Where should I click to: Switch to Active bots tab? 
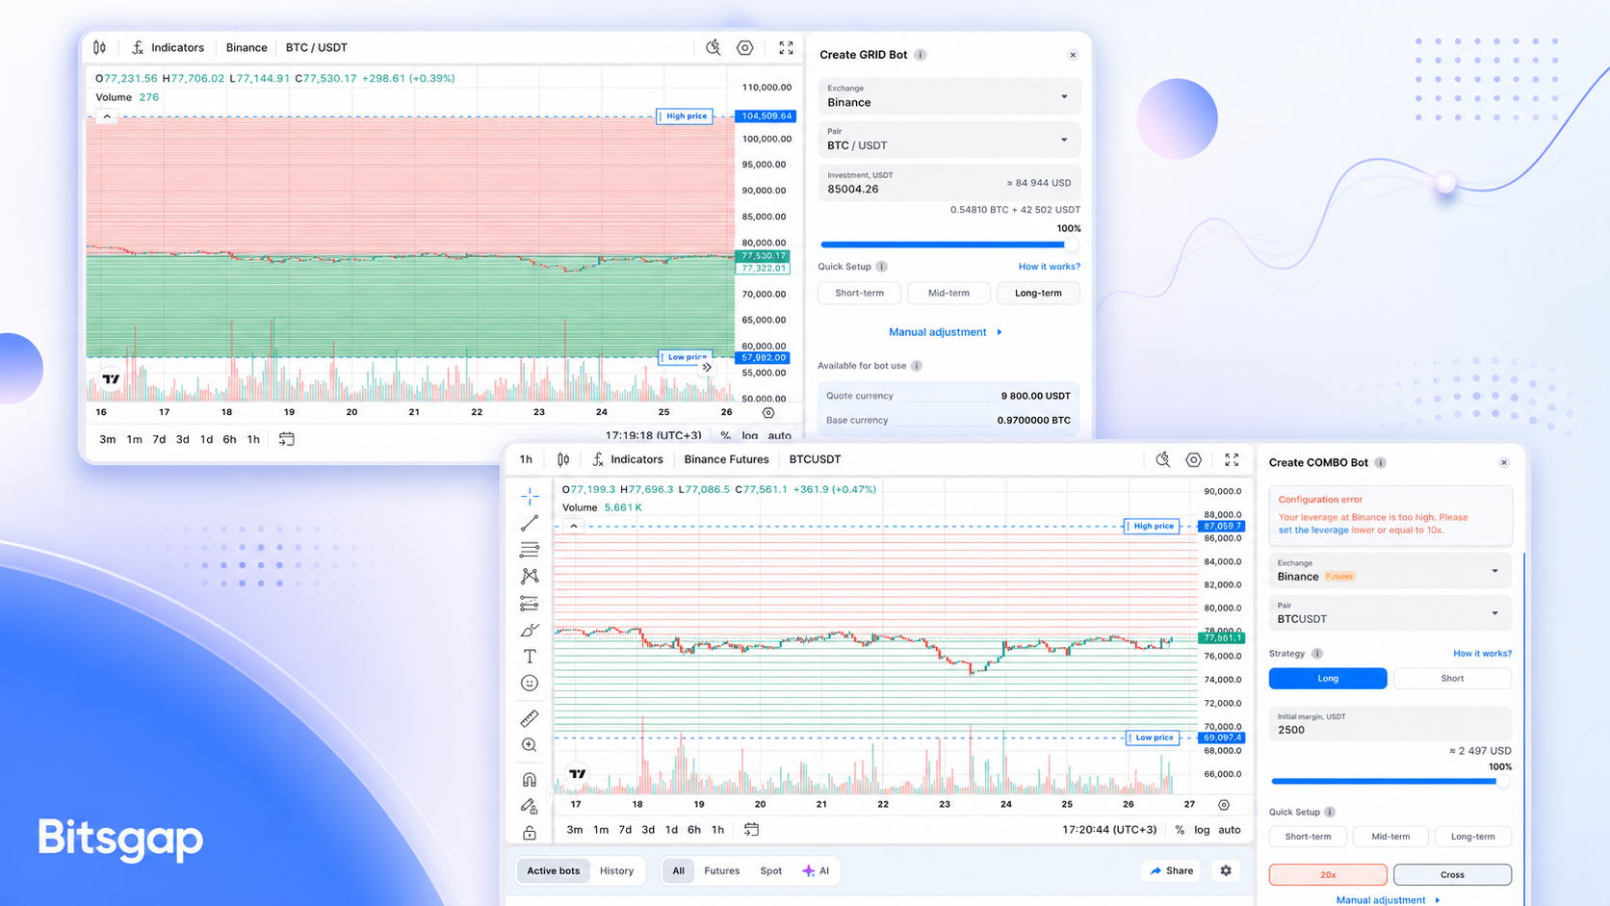click(x=554, y=870)
